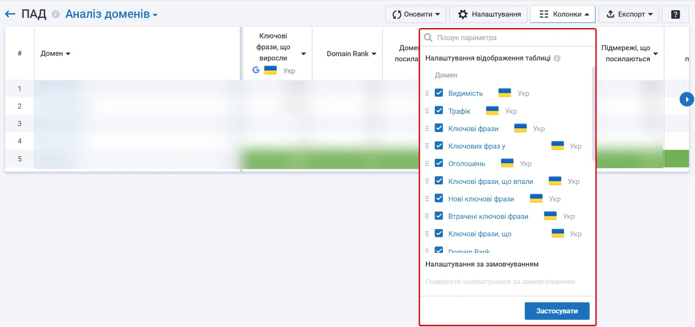Image resolution: width=695 pixels, height=327 pixels.
Task: Click the Застосувати apply button
Action: (x=557, y=311)
